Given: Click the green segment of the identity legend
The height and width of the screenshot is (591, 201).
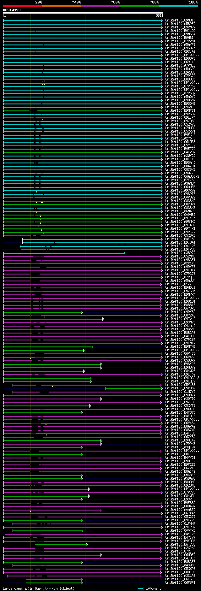Looking at the screenshot, I should [139, 6].
